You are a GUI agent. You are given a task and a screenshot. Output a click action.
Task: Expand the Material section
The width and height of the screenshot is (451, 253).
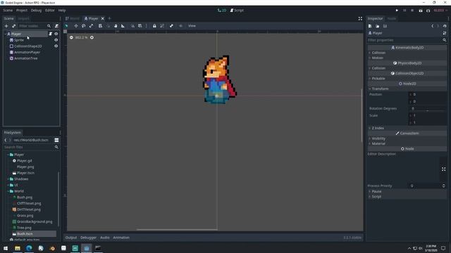point(378,143)
